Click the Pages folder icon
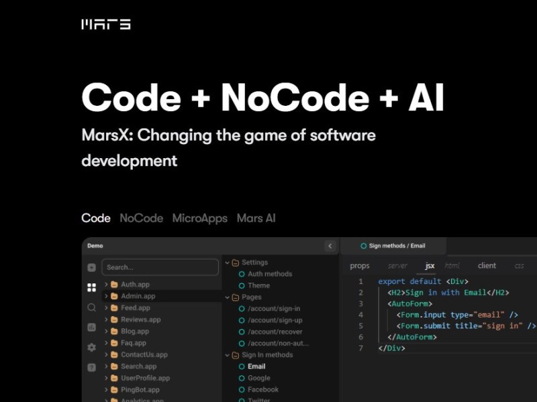Image resolution: width=537 pixels, height=402 pixels. coord(236,297)
